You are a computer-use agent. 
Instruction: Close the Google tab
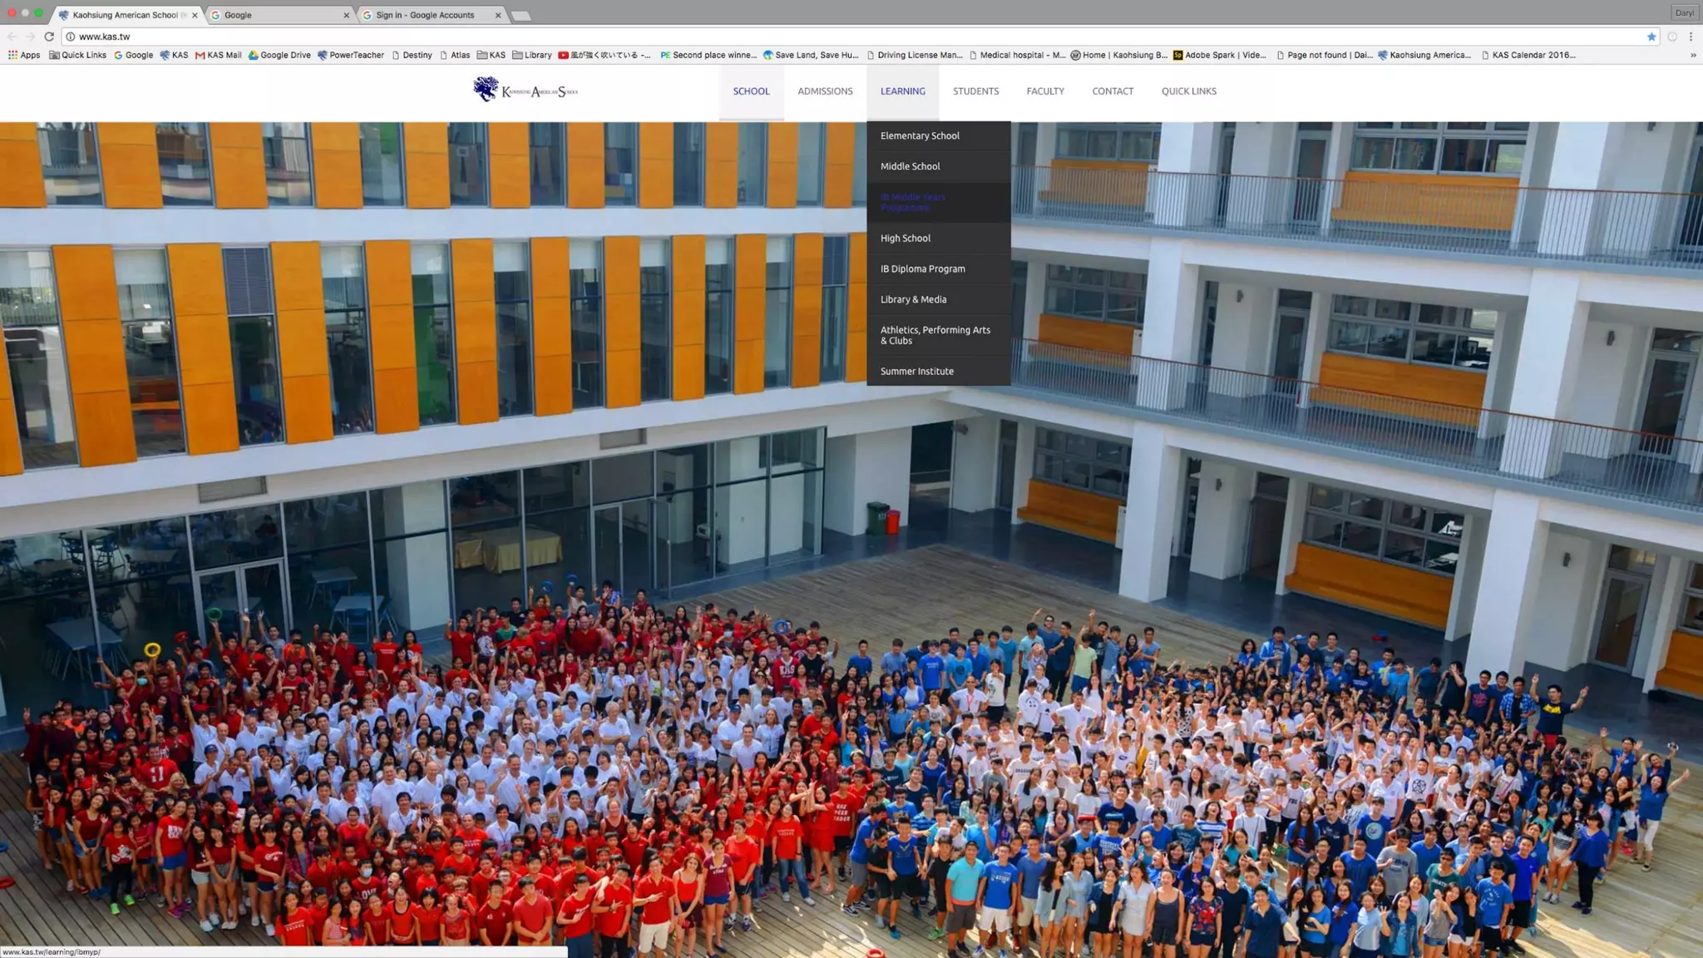[x=347, y=15]
